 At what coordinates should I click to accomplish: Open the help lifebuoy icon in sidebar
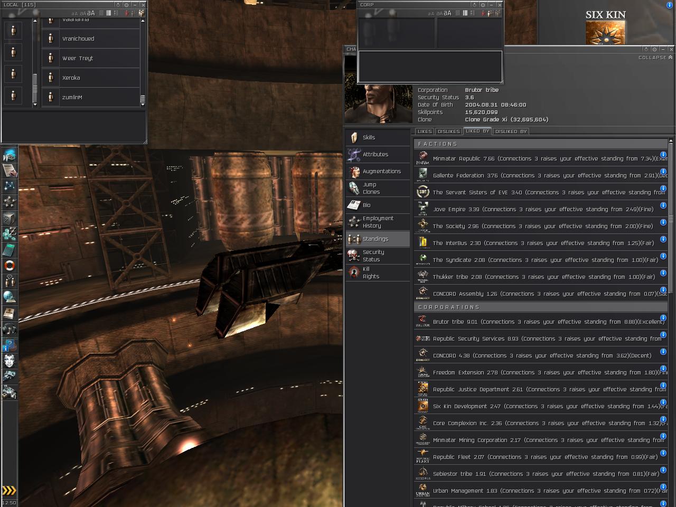pos(10,265)
